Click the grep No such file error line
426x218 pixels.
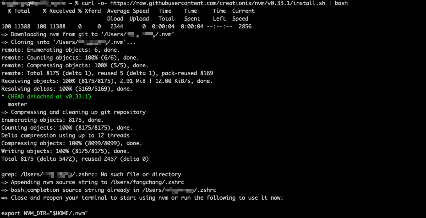91,174
